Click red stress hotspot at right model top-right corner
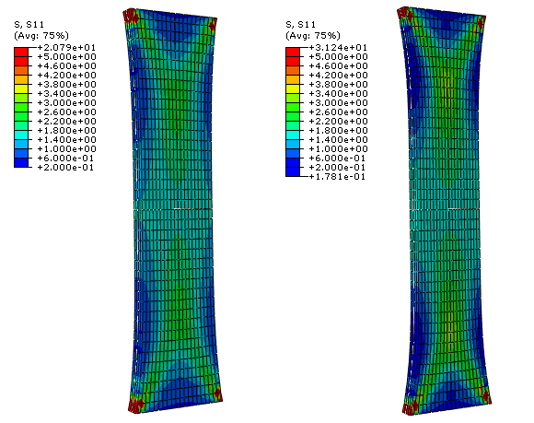The width and height of the screenshot is (534, 423). 481,23
